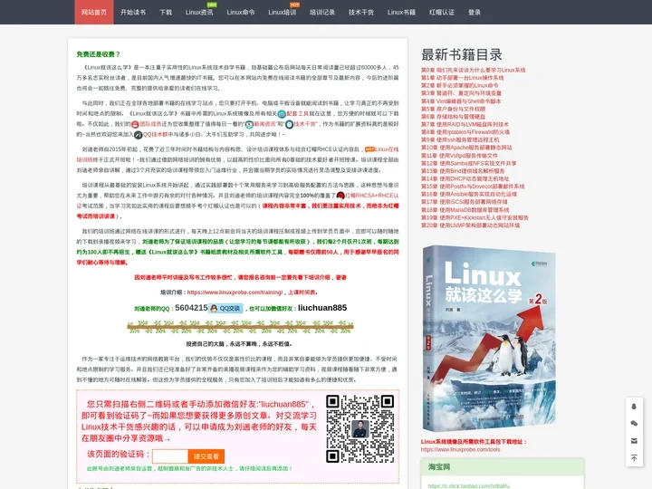Click the 验证码 input field
The image size is (652, 489).
pyautogui.click(x=170, y=456)
